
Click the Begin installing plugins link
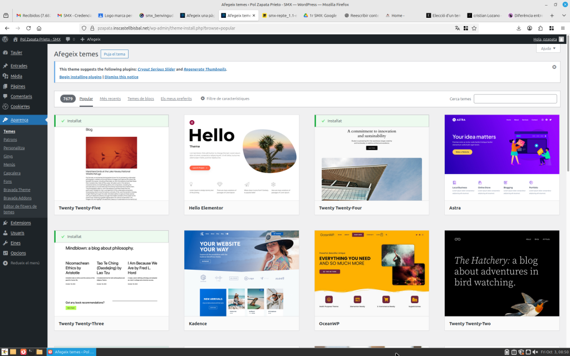pos(80,77)
